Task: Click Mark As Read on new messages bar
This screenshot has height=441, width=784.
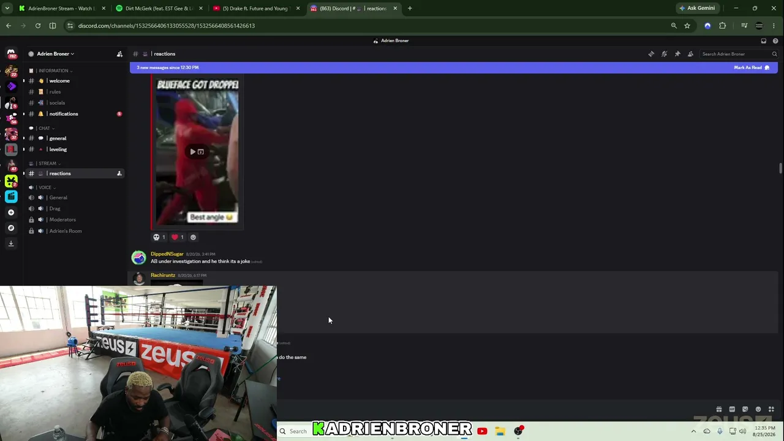Action: tap(752, 67)
